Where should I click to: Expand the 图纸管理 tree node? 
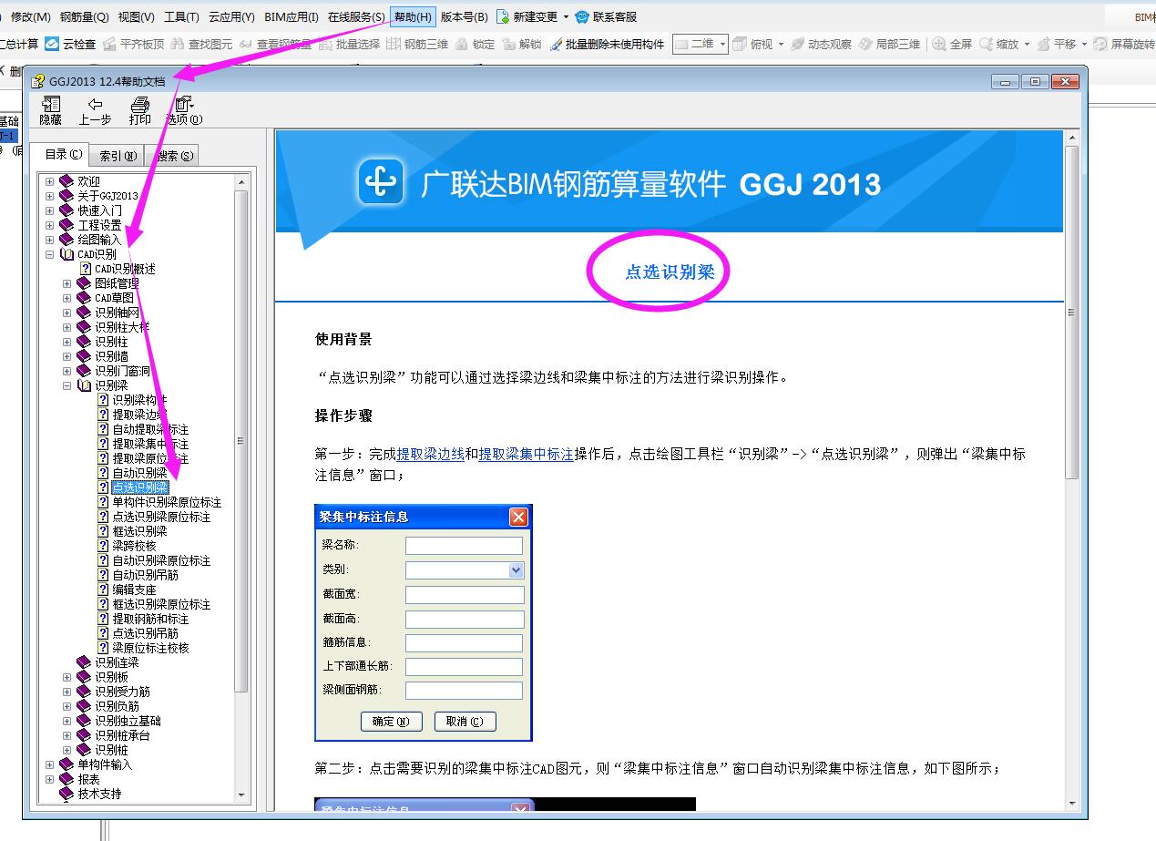(x=67, y=283)
